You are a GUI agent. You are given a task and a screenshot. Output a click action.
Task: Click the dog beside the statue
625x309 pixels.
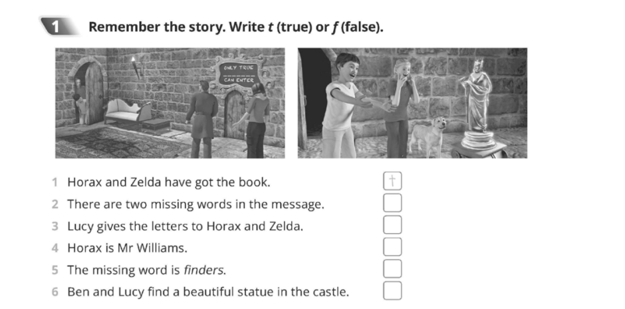pos(428,136)
